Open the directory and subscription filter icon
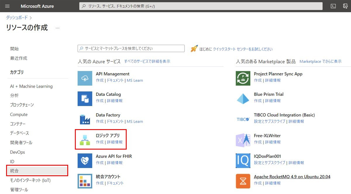This screenshot has width=351, height=194. coord(345,6)
